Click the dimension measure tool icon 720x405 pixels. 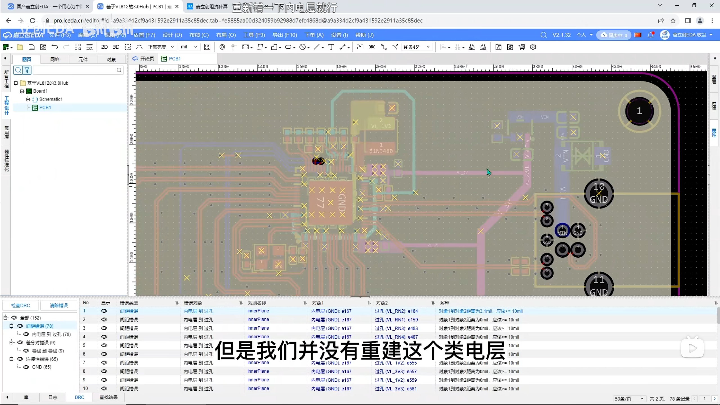click(x=342, y=47)
